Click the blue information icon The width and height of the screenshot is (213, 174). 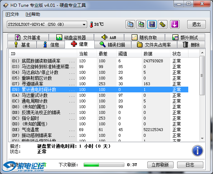[x=198, y=151]
